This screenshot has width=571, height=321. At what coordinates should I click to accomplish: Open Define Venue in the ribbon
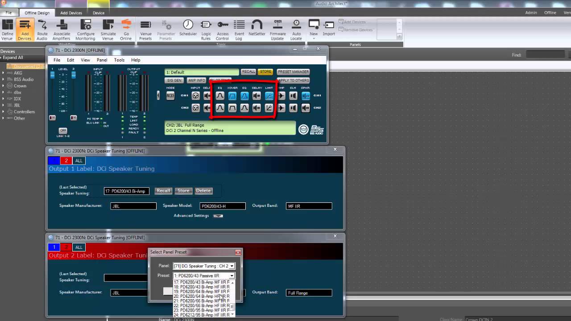click(7, 30)
